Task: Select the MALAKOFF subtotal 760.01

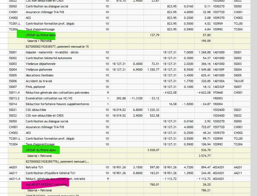Action: [155, 185]
